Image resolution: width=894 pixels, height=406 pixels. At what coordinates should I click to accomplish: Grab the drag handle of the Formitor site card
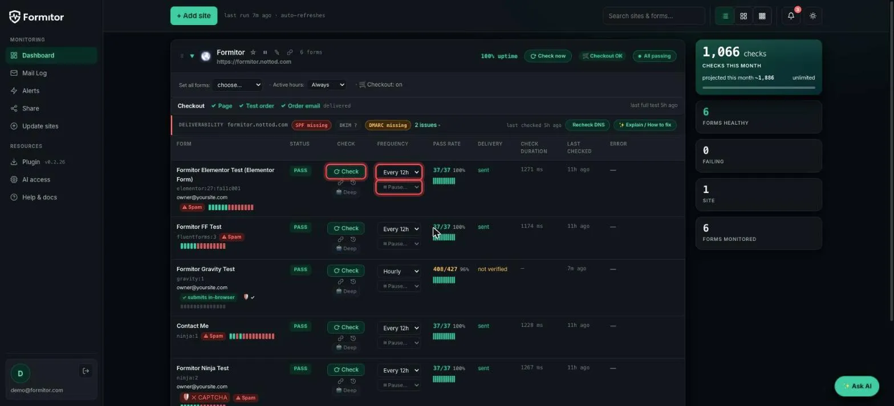[x=182, y=56]
